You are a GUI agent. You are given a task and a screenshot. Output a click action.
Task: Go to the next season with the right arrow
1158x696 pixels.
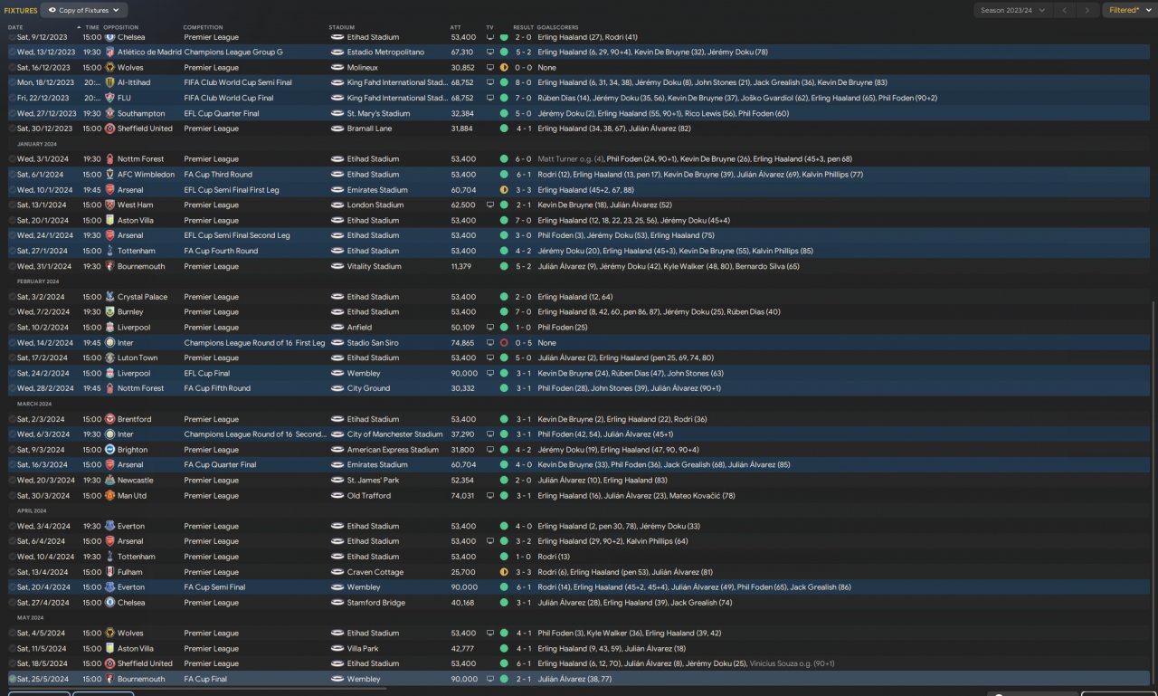point(1087,10)
